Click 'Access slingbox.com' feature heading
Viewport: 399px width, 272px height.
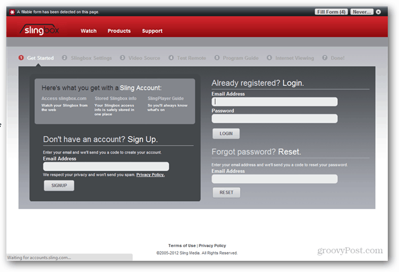[x=64, y=98]
